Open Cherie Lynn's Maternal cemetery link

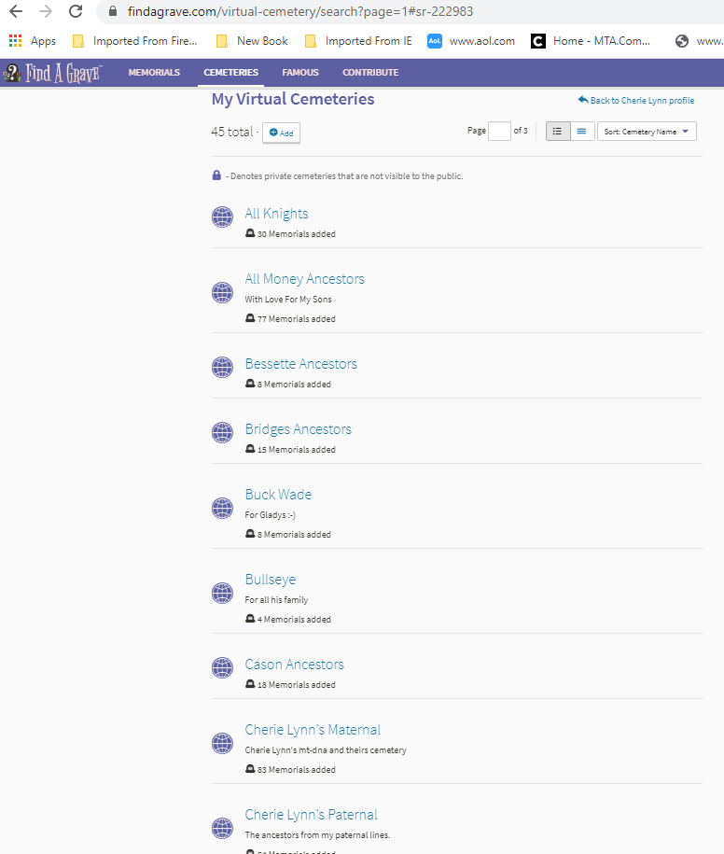tap(313, 730)
